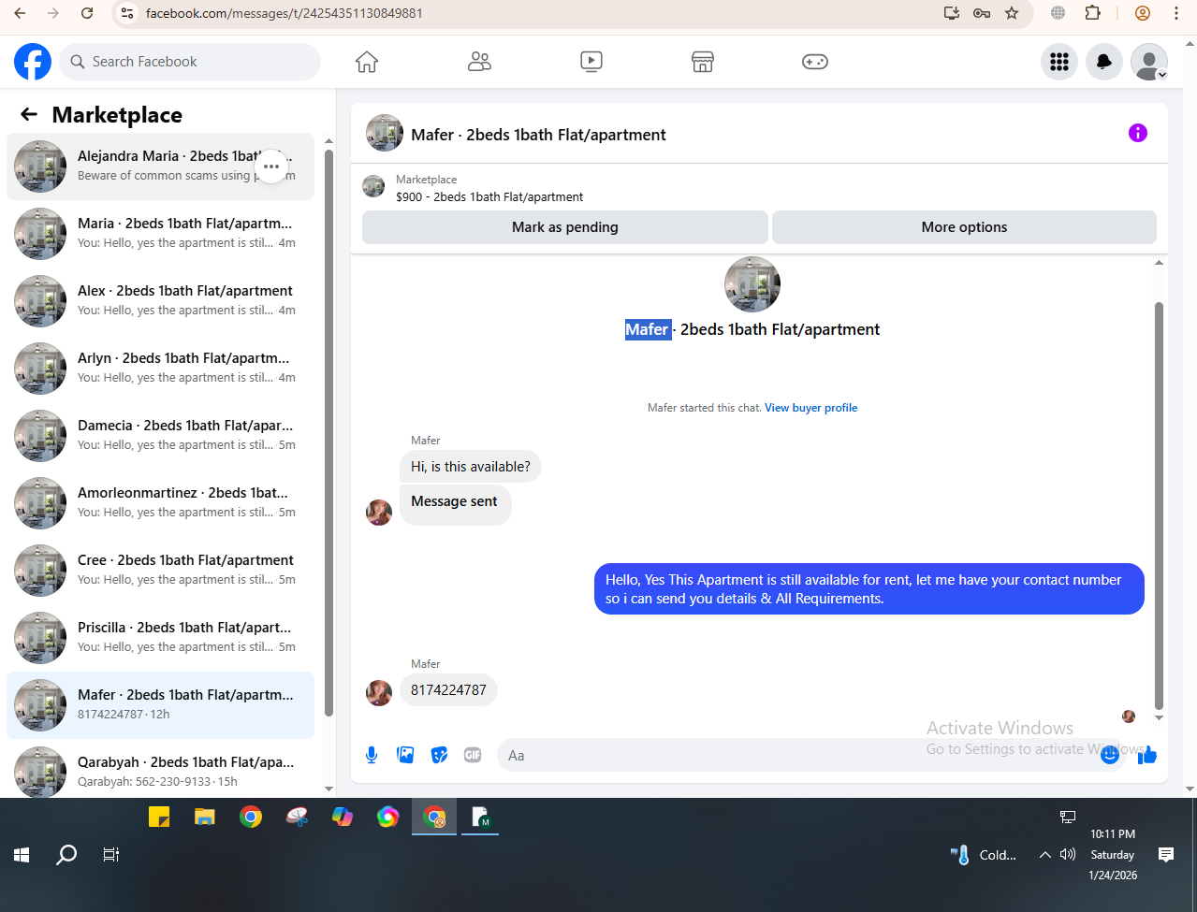Image resolution: width=1197 pixels, height=912 pixels.
Task: Open the Gaming controller icon
Action: (815, 62)
